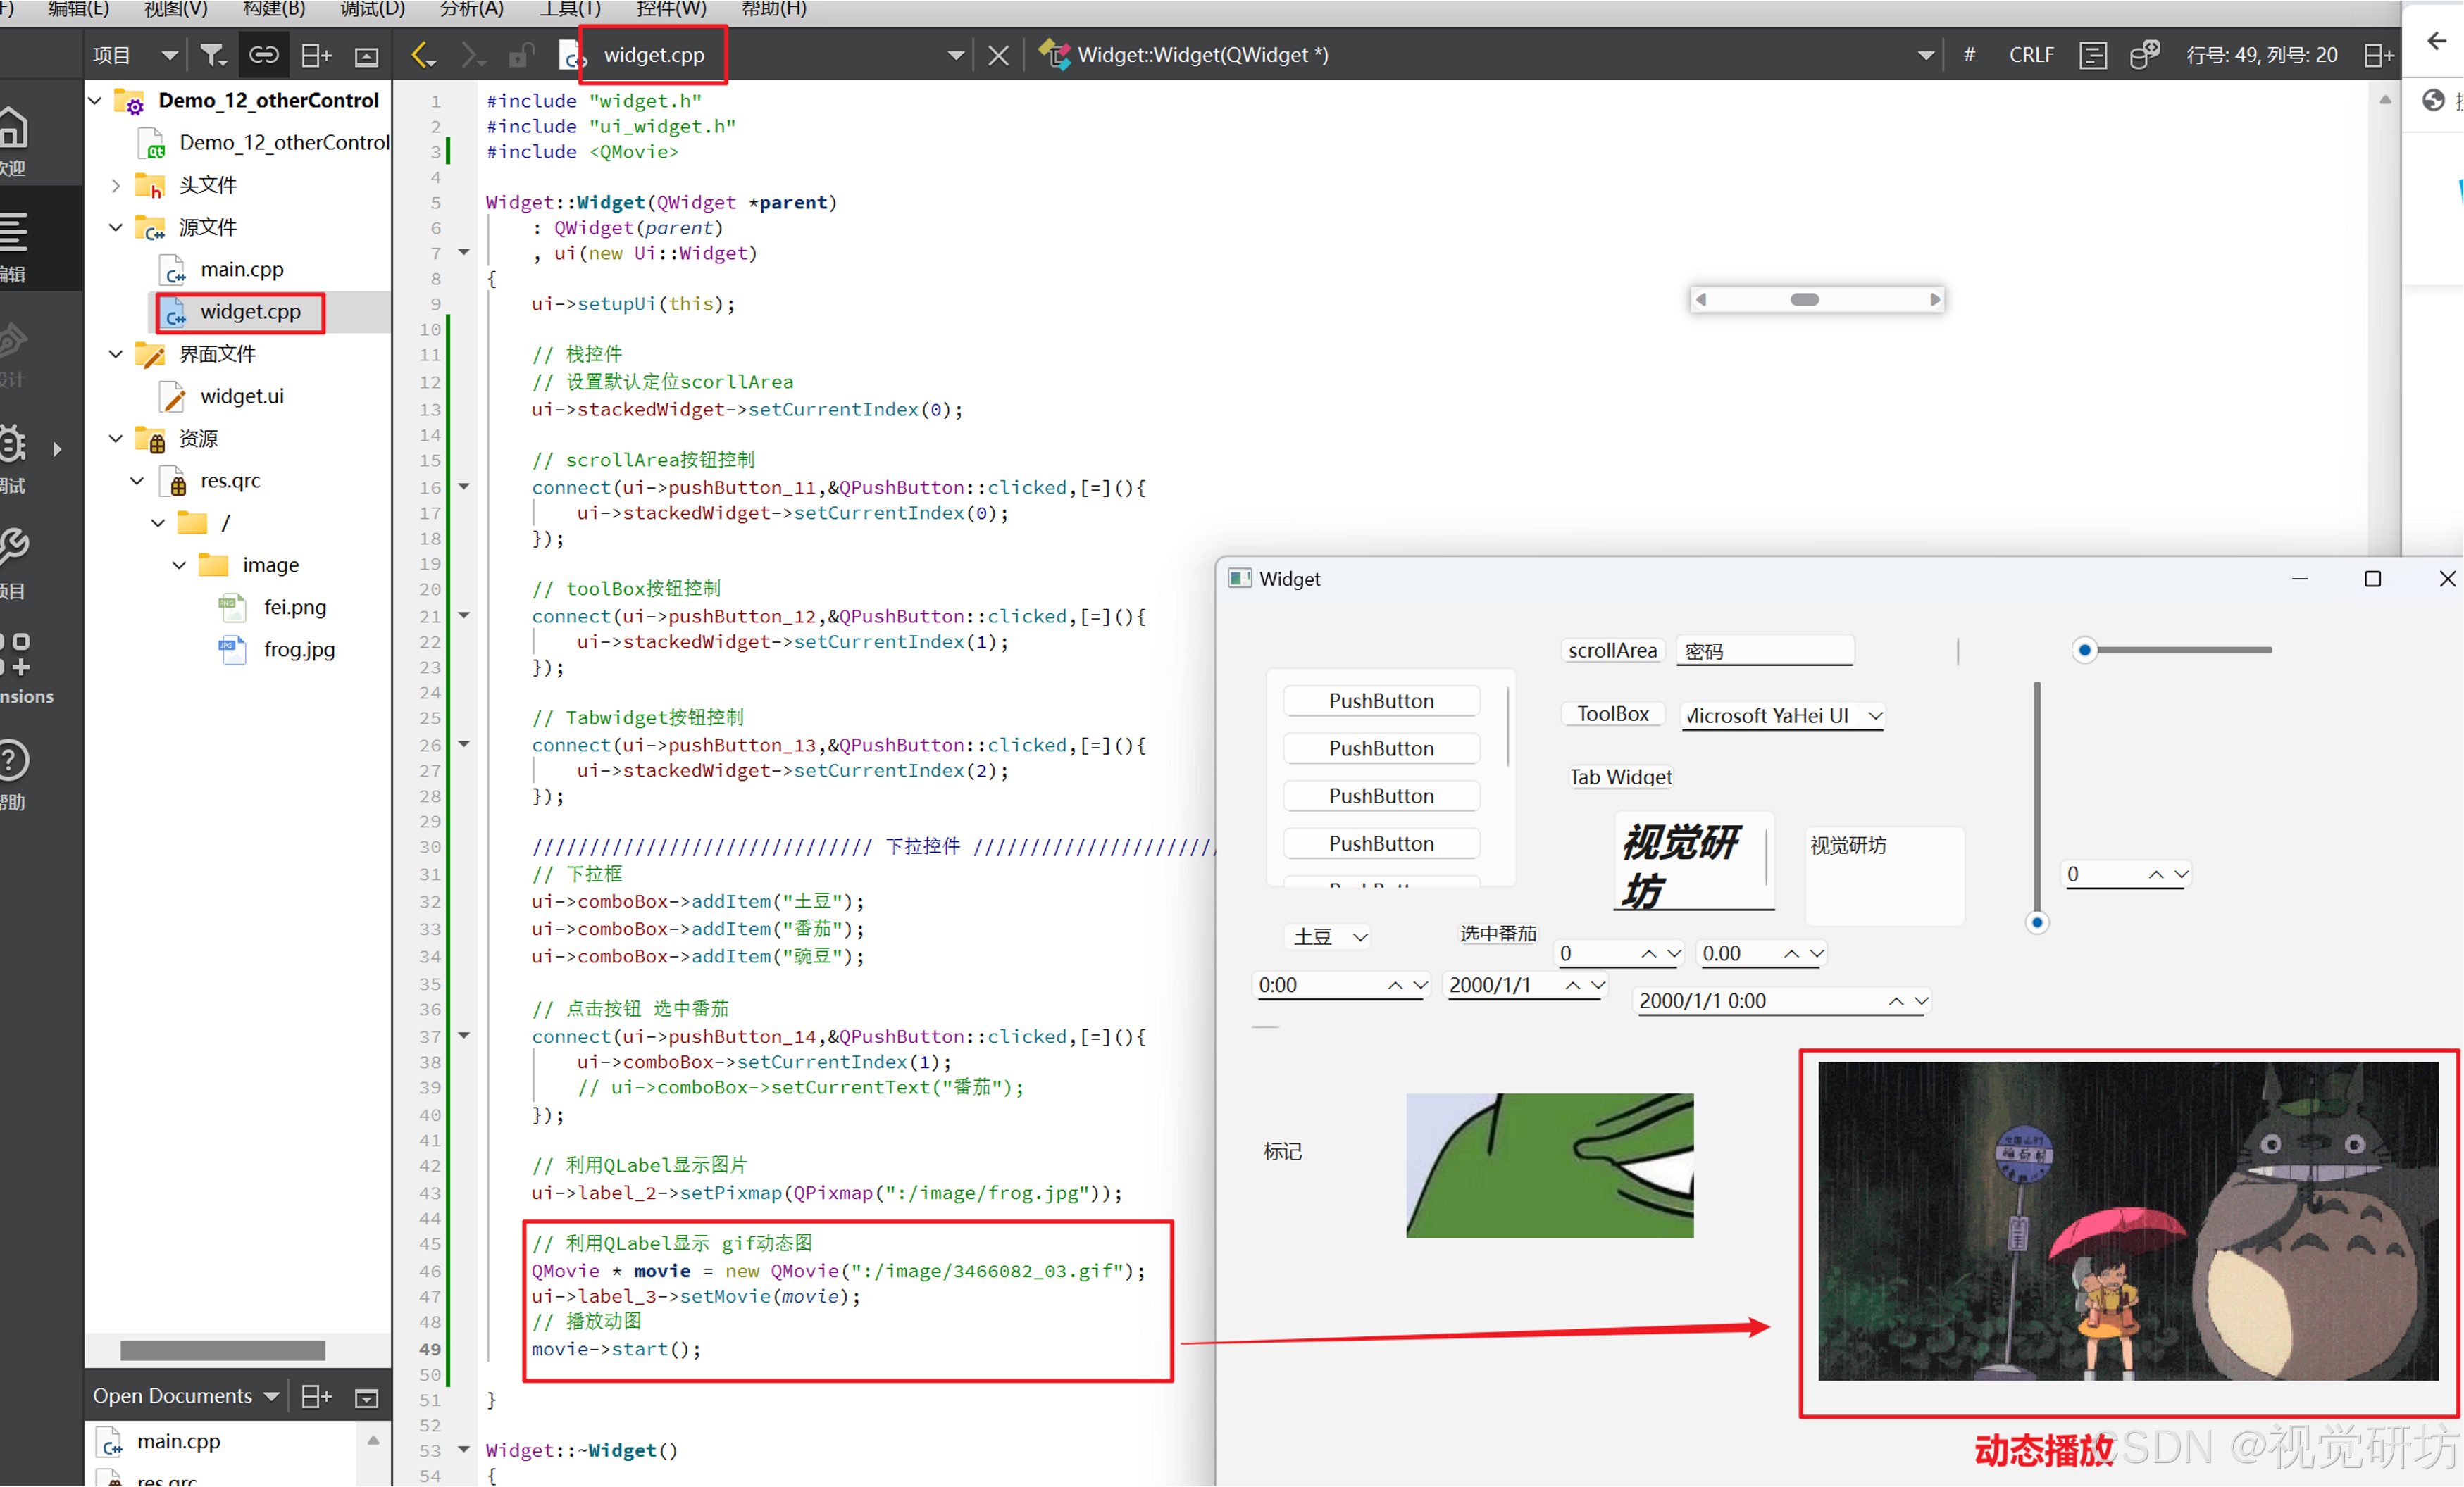Viewport: 2464px width, 1487px height.
Task: Open the debug mode bug icon in the sidebar
Action: [14, 445]
